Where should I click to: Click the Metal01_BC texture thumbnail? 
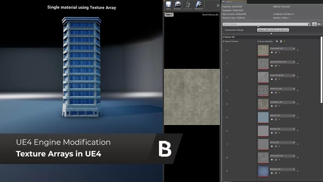263,118
